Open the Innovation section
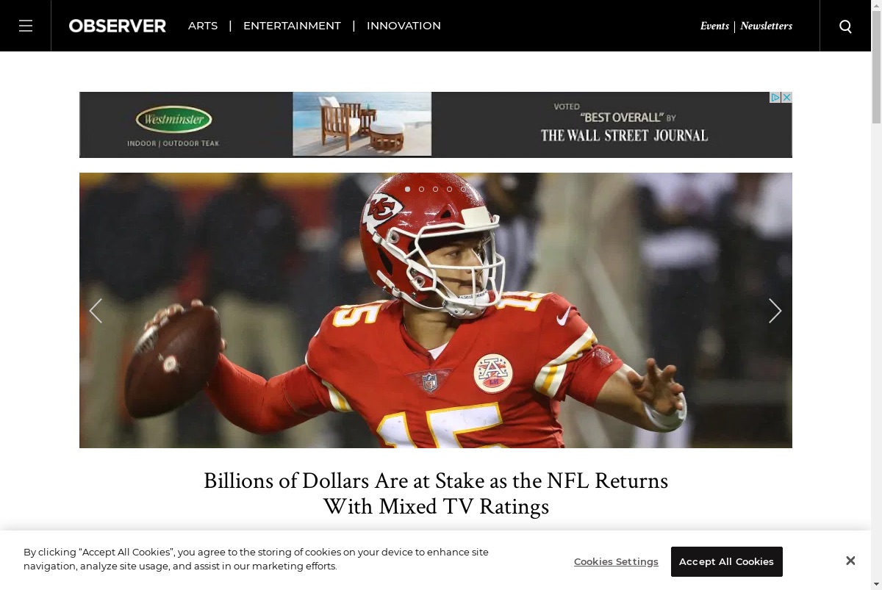Screen dimensions: 882x590 (x=404, y=26)
